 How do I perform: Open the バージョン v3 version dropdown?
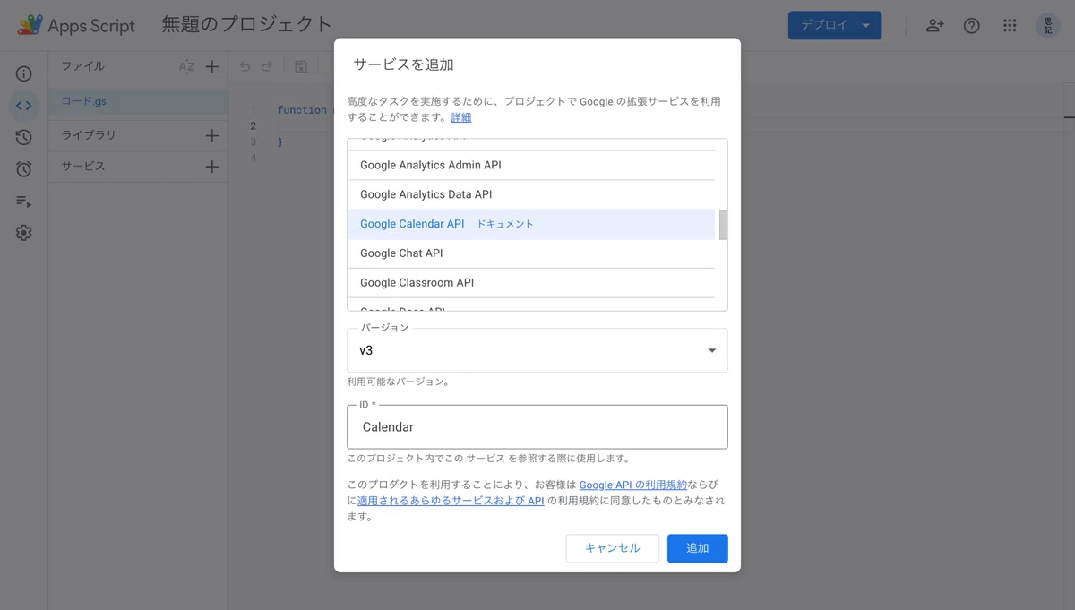[537, 350]
